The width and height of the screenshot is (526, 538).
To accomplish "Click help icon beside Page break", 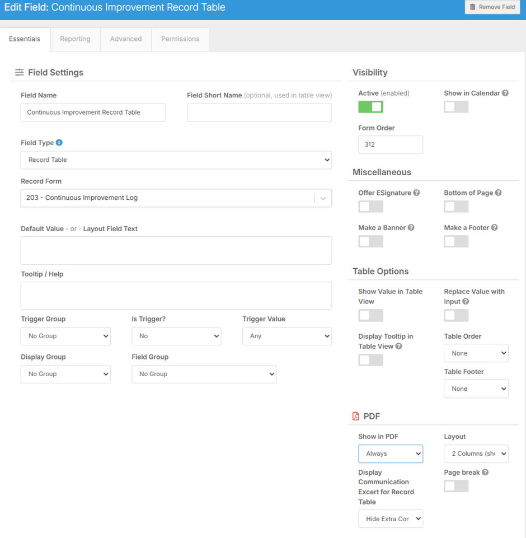I will 485,472.
